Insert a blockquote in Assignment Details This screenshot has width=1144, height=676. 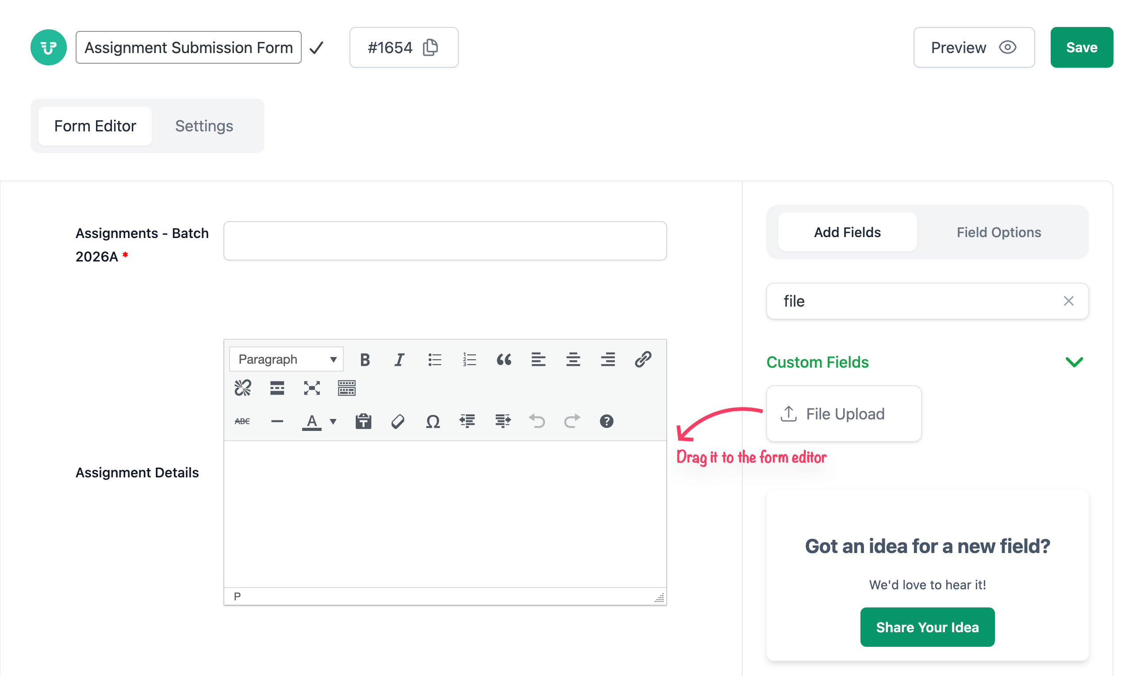[x=504, y=359]
